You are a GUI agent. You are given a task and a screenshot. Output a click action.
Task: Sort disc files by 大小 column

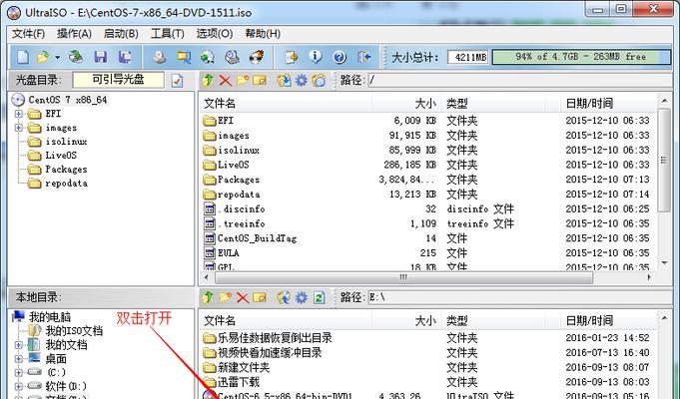[x=407, y=104]
